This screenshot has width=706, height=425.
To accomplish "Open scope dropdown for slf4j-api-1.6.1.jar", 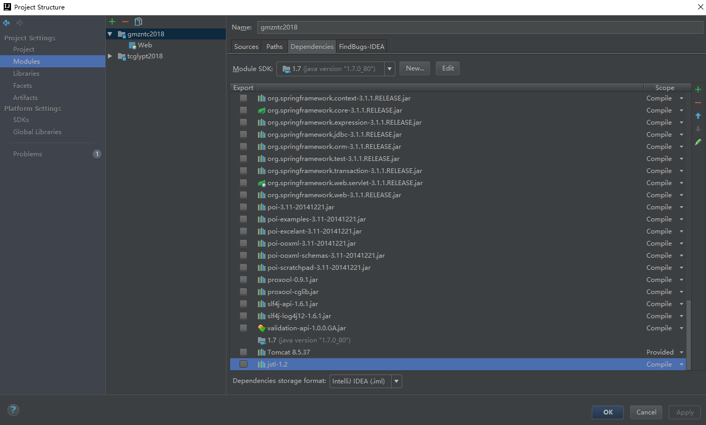I will click(x=681, y=304).
